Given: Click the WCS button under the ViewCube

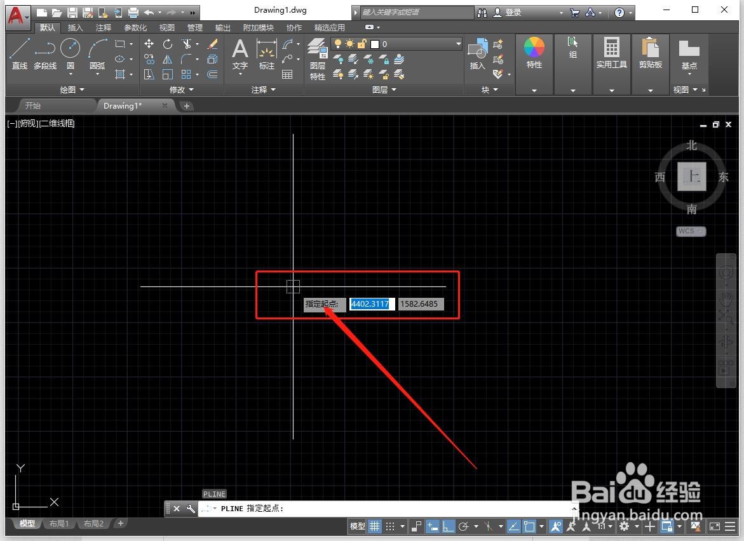Looking at the screenshot, I should coord(691,231).
